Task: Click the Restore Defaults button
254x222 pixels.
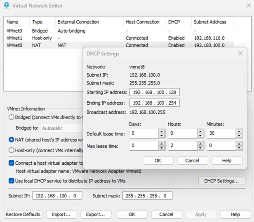Action: point(23,215)
